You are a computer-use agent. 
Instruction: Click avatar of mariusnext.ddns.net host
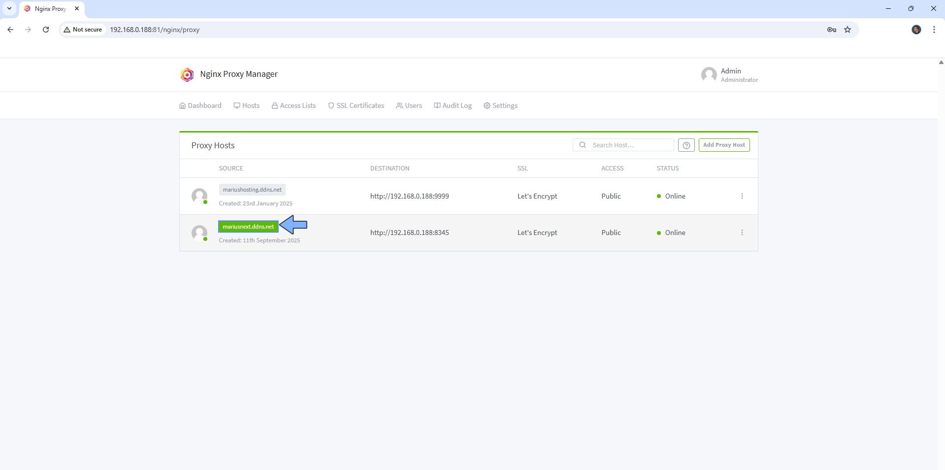[x=199, y=233]
